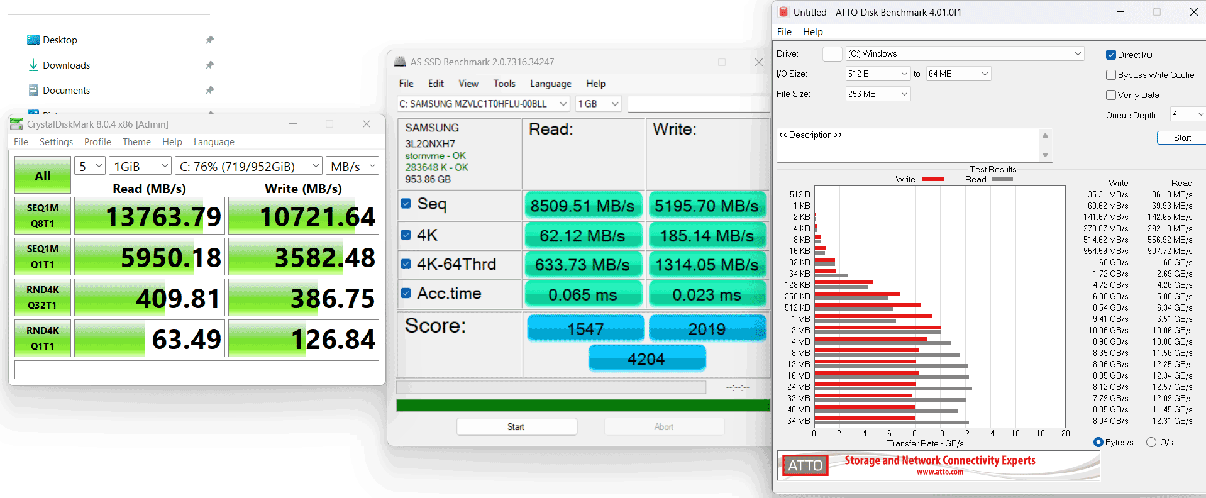The height and width of the screenshot is (498, 1206).
Task: Open the test count dropdown showing 5
Action: [x=90, y=166]
